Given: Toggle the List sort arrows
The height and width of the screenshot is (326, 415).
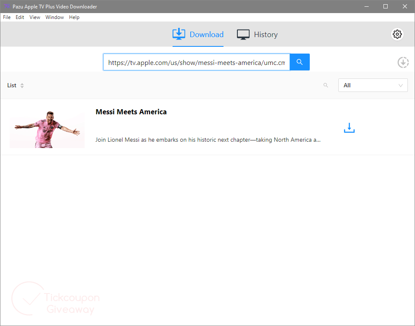Looking at the screenshot, I should [22, 86].
